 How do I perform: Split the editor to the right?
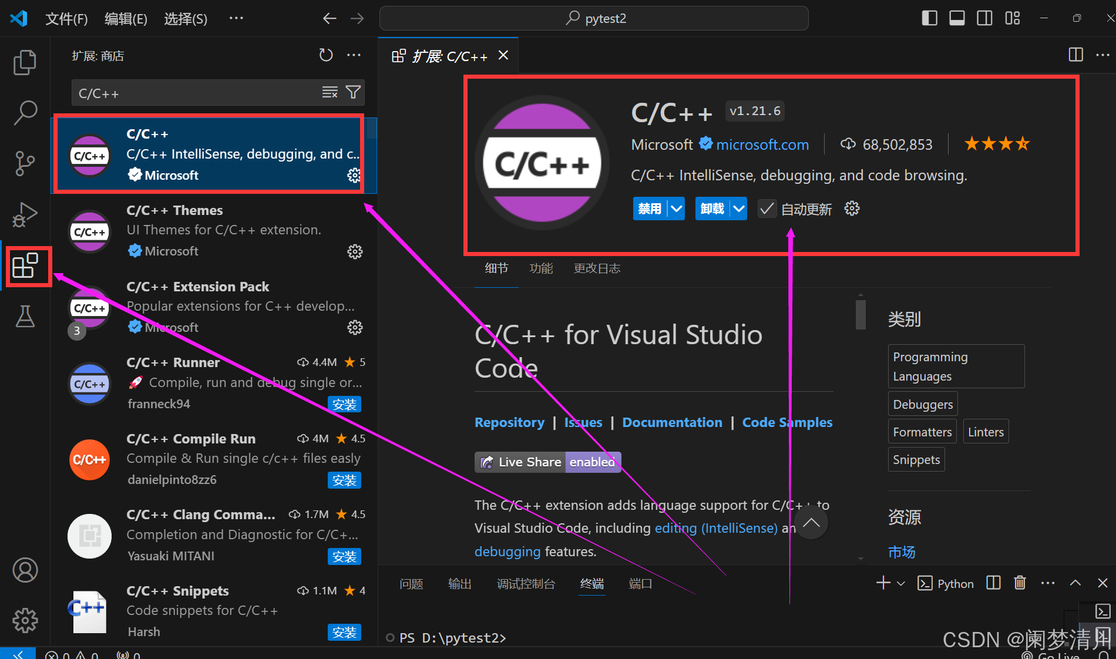click(x=1076, y=55)
